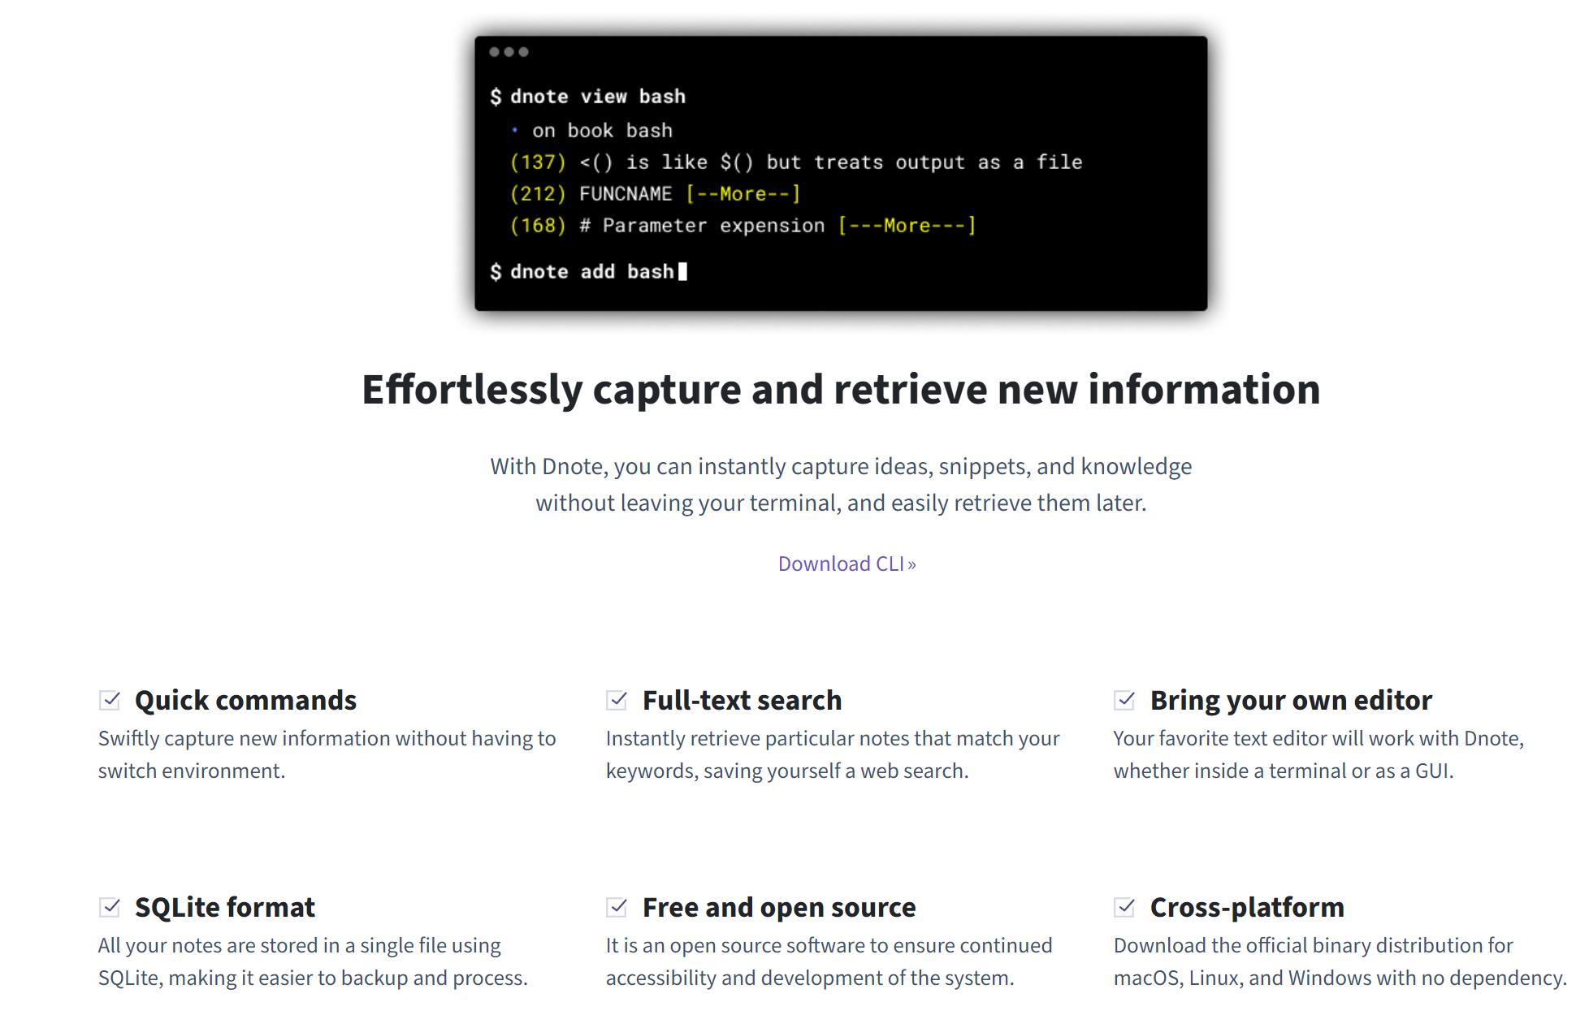The image size is (1589, 1015).
Task: Click [---More---] after Parameter expension
Action: [907, 226]
